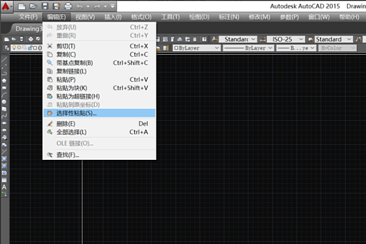The height and width of the screenshot is (244, 366).
Task: Open the 插入(I) menu
Action: (113, 17)
